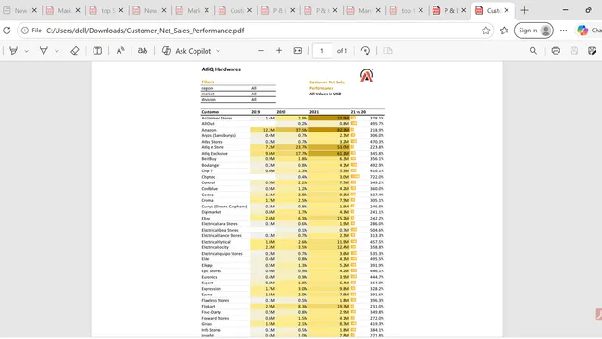This screenshot has width=602, height=339.
Task: Click the 'Costco' customer name
Action: [x=207, y=195]
